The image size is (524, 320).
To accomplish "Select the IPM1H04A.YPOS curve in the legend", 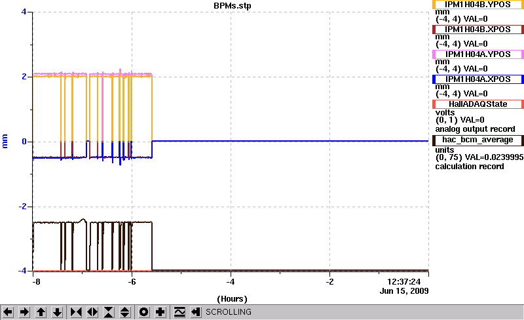I will tap(478, 54).
